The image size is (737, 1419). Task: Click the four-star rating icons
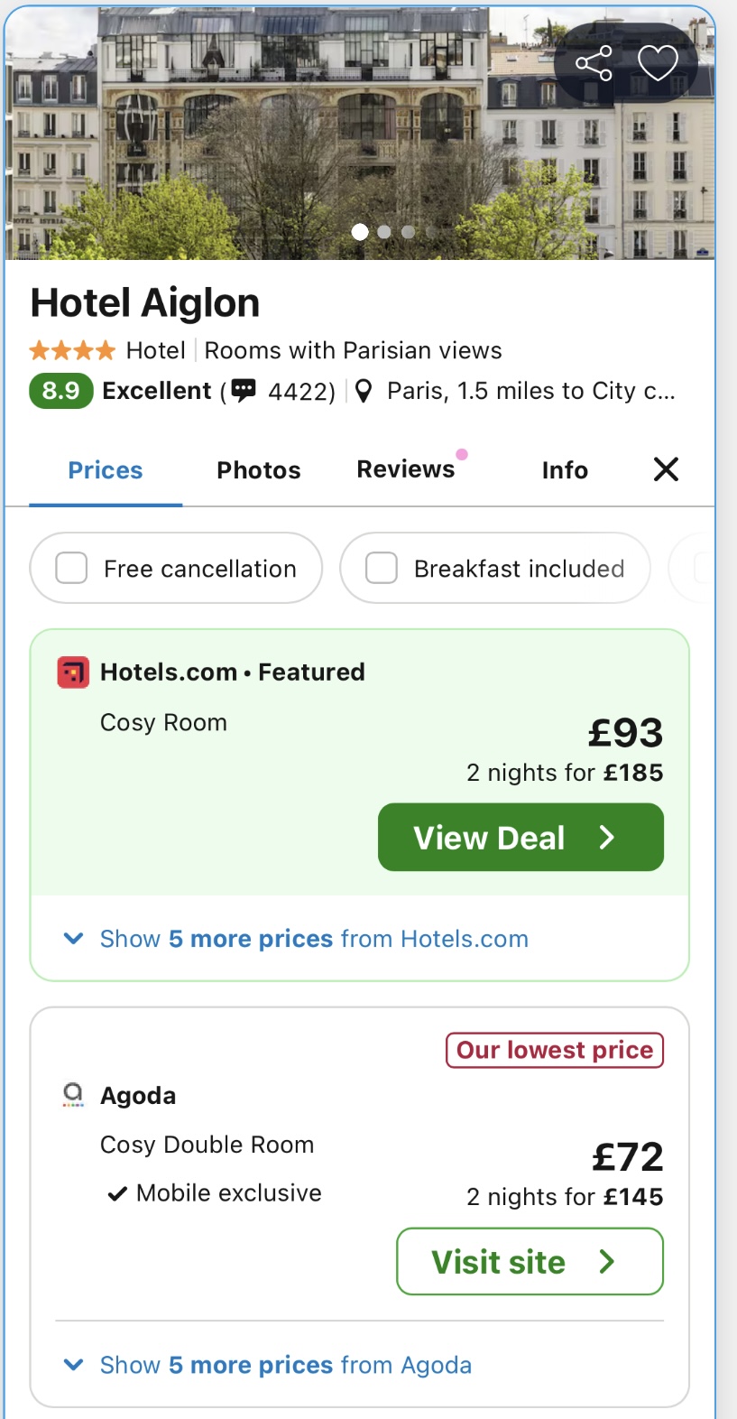[x=72, y=349]
